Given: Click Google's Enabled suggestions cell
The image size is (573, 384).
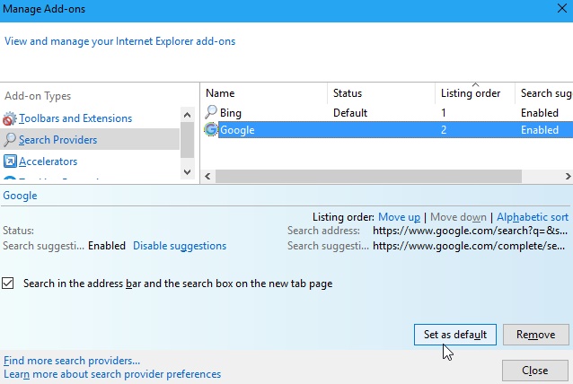Looking at the screenshot, I should point(540,130).
